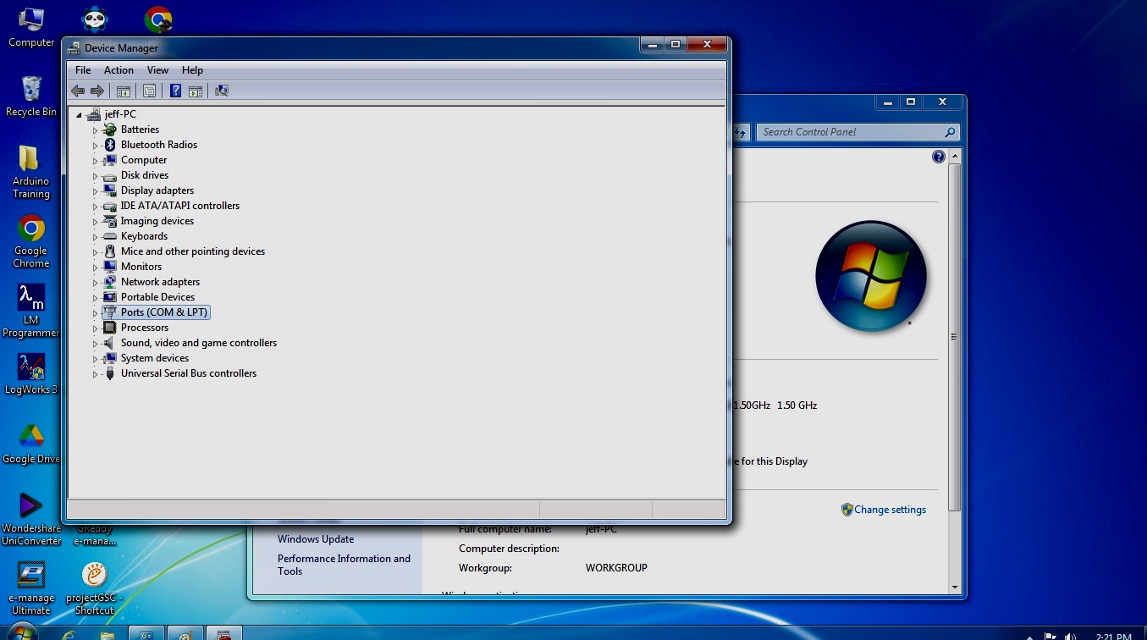Open Windows Update link in Control Panel
The image size is (1147, 640).
pos(316,539)
